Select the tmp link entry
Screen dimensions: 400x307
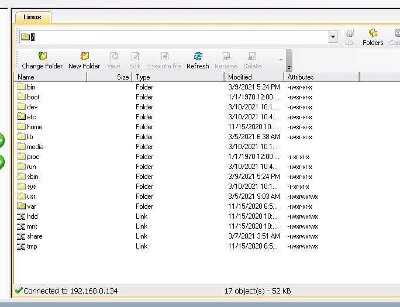pyautogui.click(x=32, y=246)
